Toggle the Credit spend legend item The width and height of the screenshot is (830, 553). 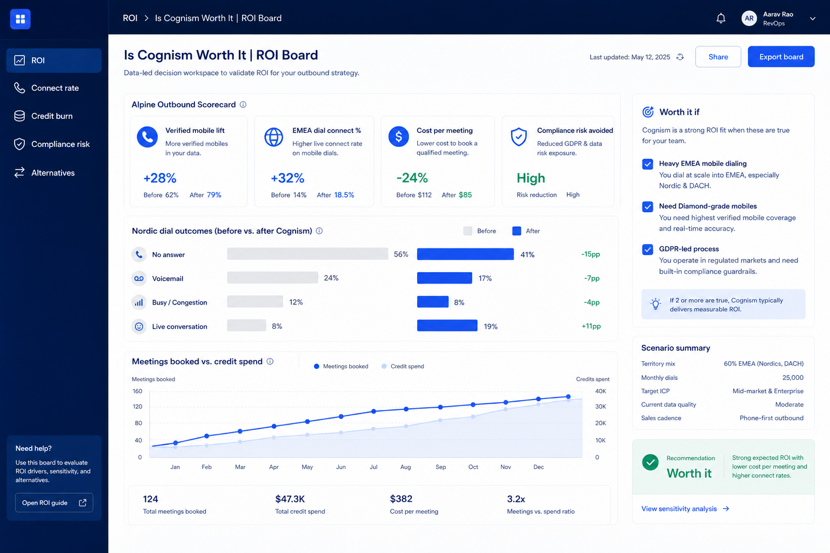[x=403, y=367]
